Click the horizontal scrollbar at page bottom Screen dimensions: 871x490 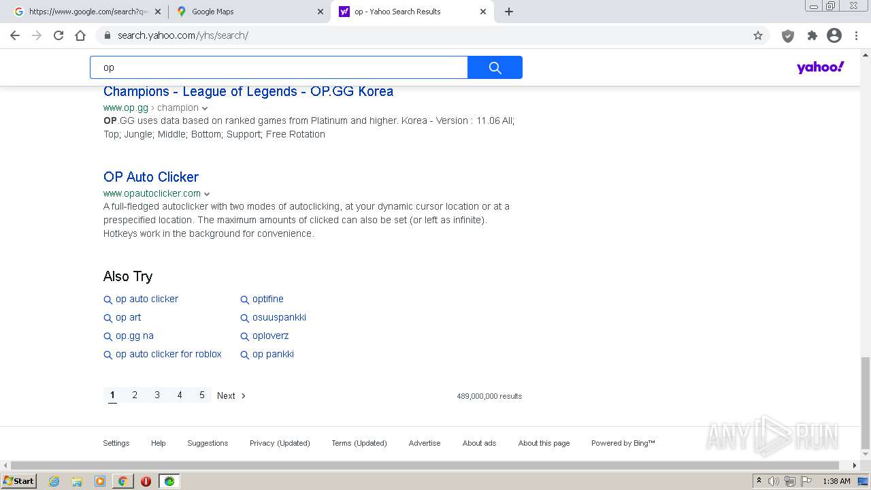[x=425, y=465]
